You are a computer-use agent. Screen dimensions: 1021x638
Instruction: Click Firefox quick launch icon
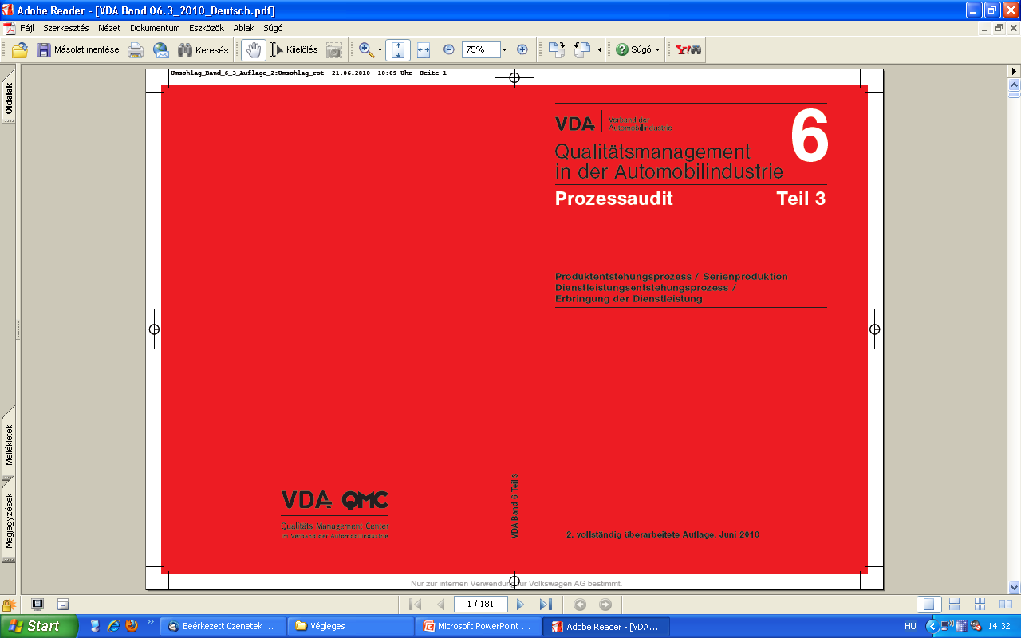[131, 626]
